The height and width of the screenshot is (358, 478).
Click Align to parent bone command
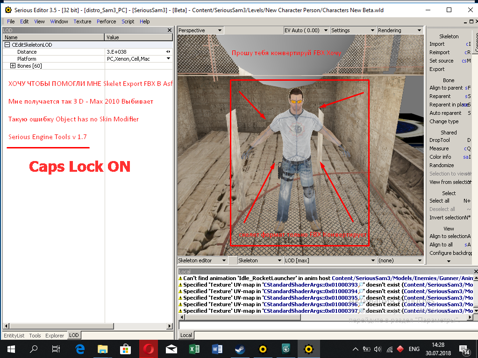pos(446,88)
